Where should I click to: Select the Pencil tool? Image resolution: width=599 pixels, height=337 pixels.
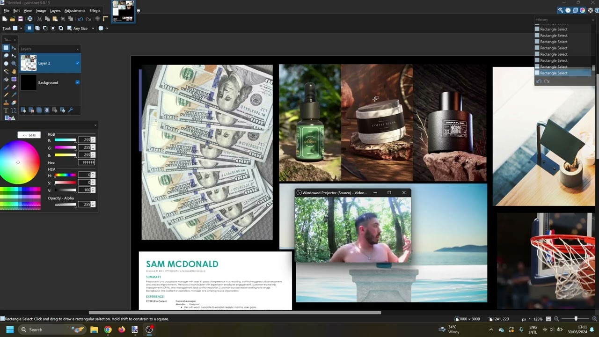tap(6, 95)
